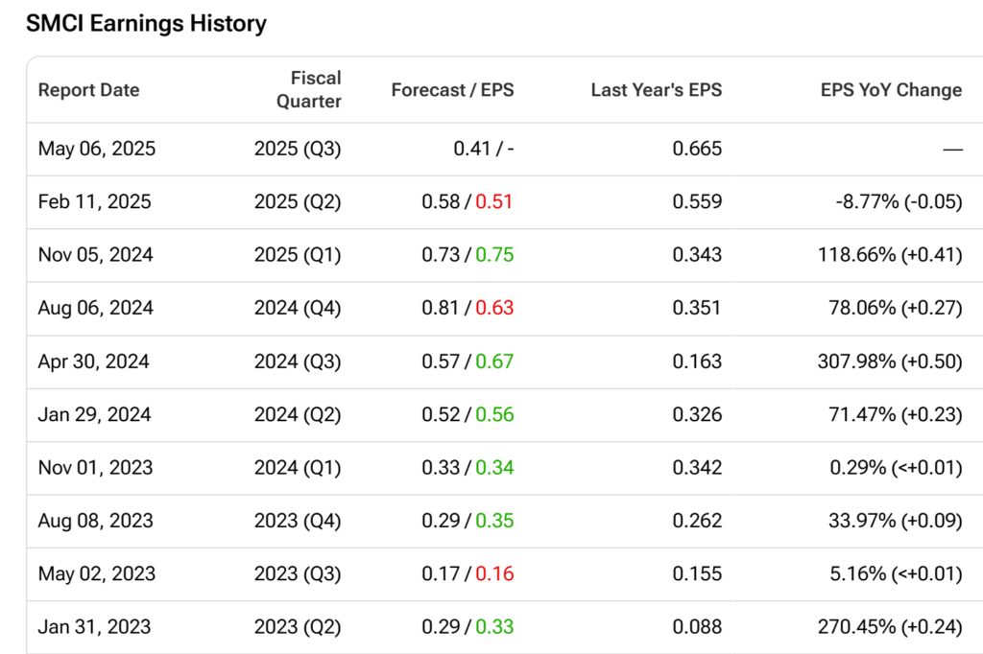This screenshot has width=983, height=654.
Task: Select the '0.17 / 0.16' forecast cell
Action: click(x=468, y=574)
